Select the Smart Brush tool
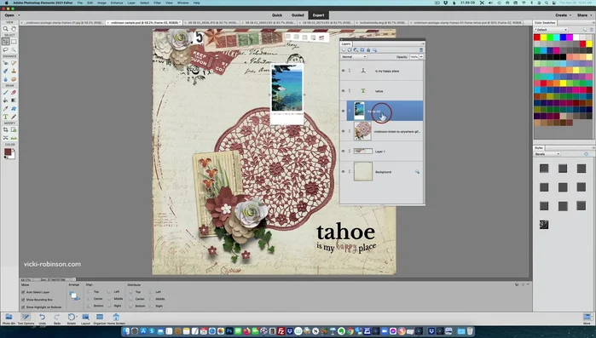 click(5, 71)
